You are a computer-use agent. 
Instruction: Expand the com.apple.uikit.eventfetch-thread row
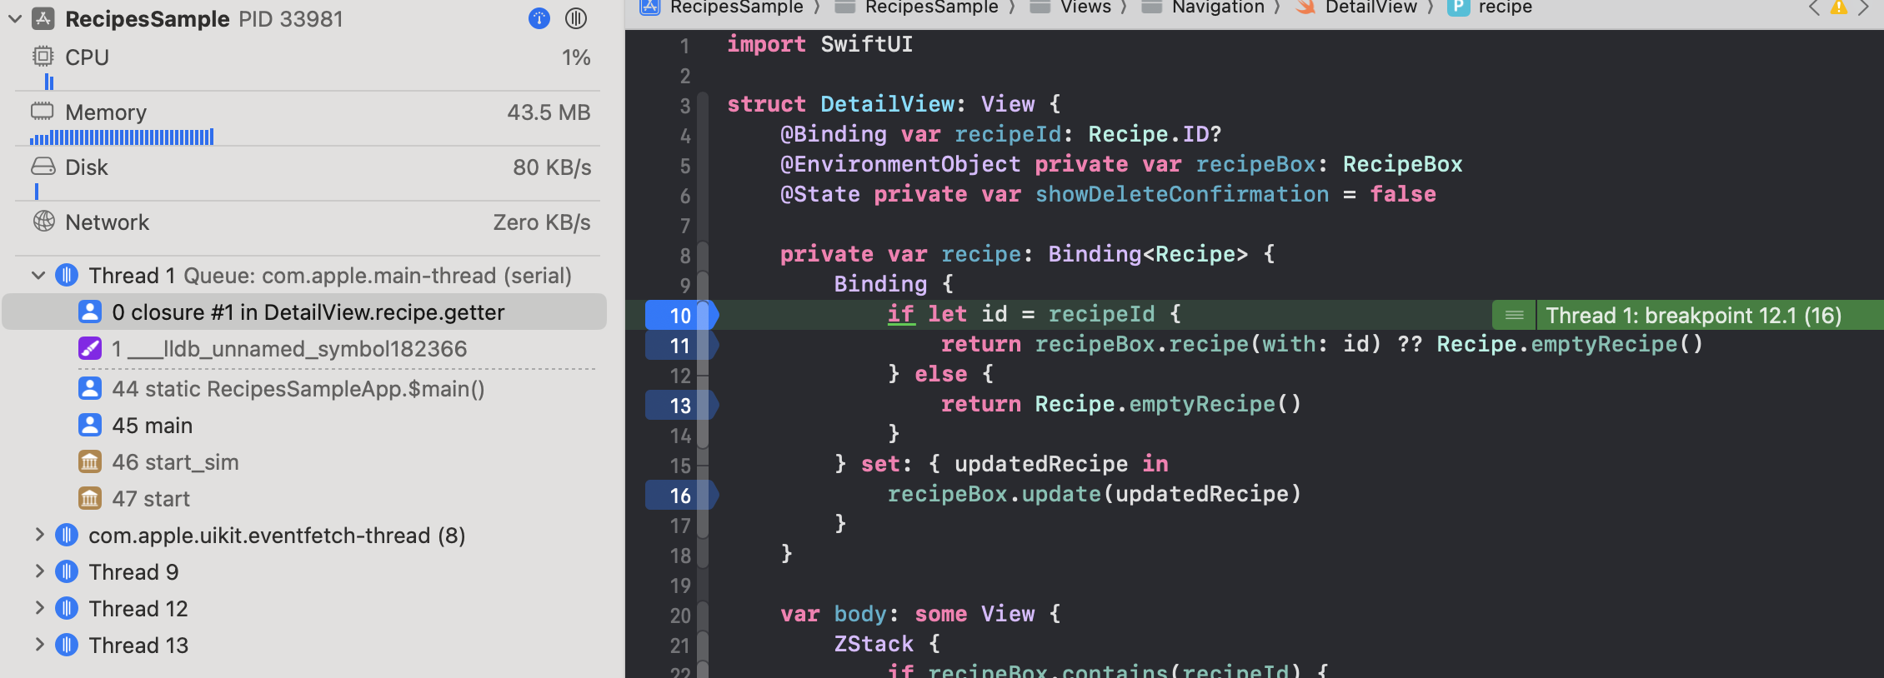(38, 536)
